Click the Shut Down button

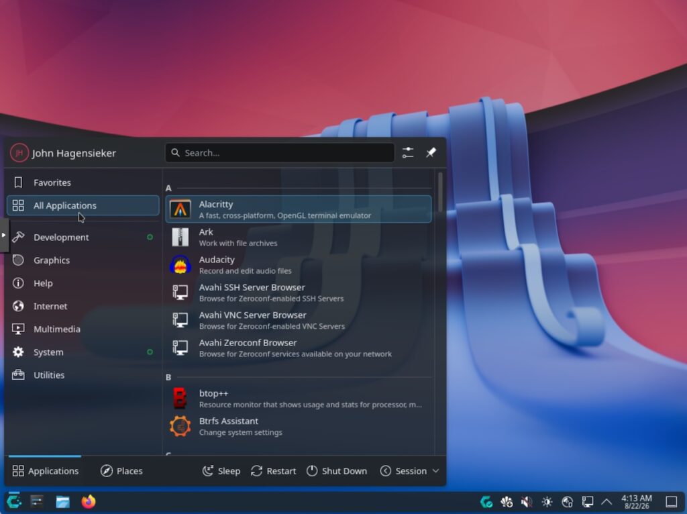(x=337, y=470)
